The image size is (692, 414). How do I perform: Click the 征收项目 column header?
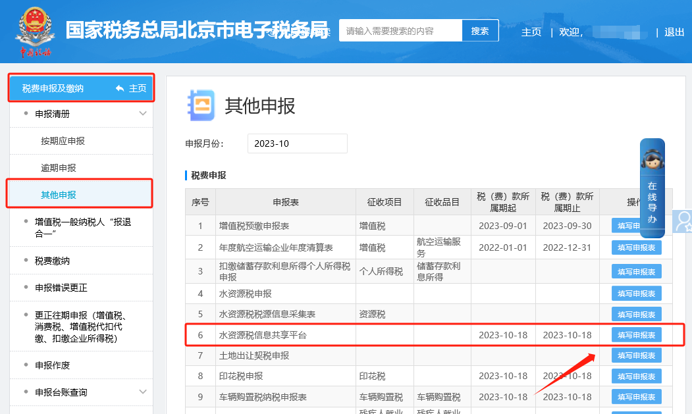point(385,202)
